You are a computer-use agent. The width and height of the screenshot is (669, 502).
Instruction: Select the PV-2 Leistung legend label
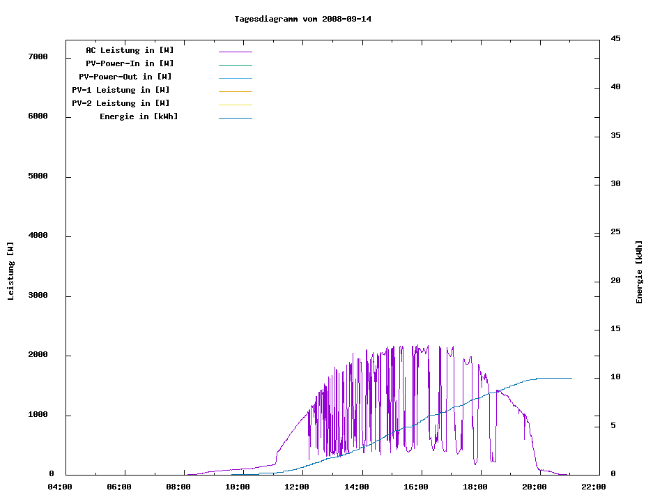point(121,103)
